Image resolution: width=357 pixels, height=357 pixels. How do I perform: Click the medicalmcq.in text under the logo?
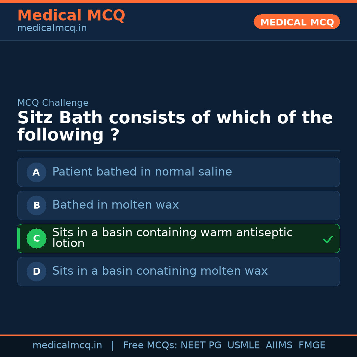52,28
